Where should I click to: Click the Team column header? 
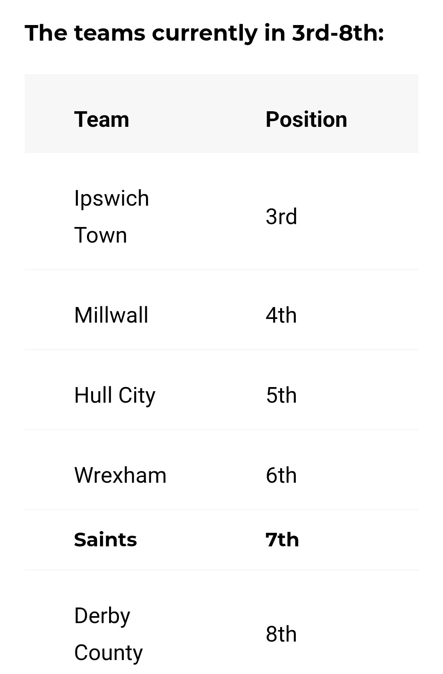pyautogui.click(x=102, y=119)
